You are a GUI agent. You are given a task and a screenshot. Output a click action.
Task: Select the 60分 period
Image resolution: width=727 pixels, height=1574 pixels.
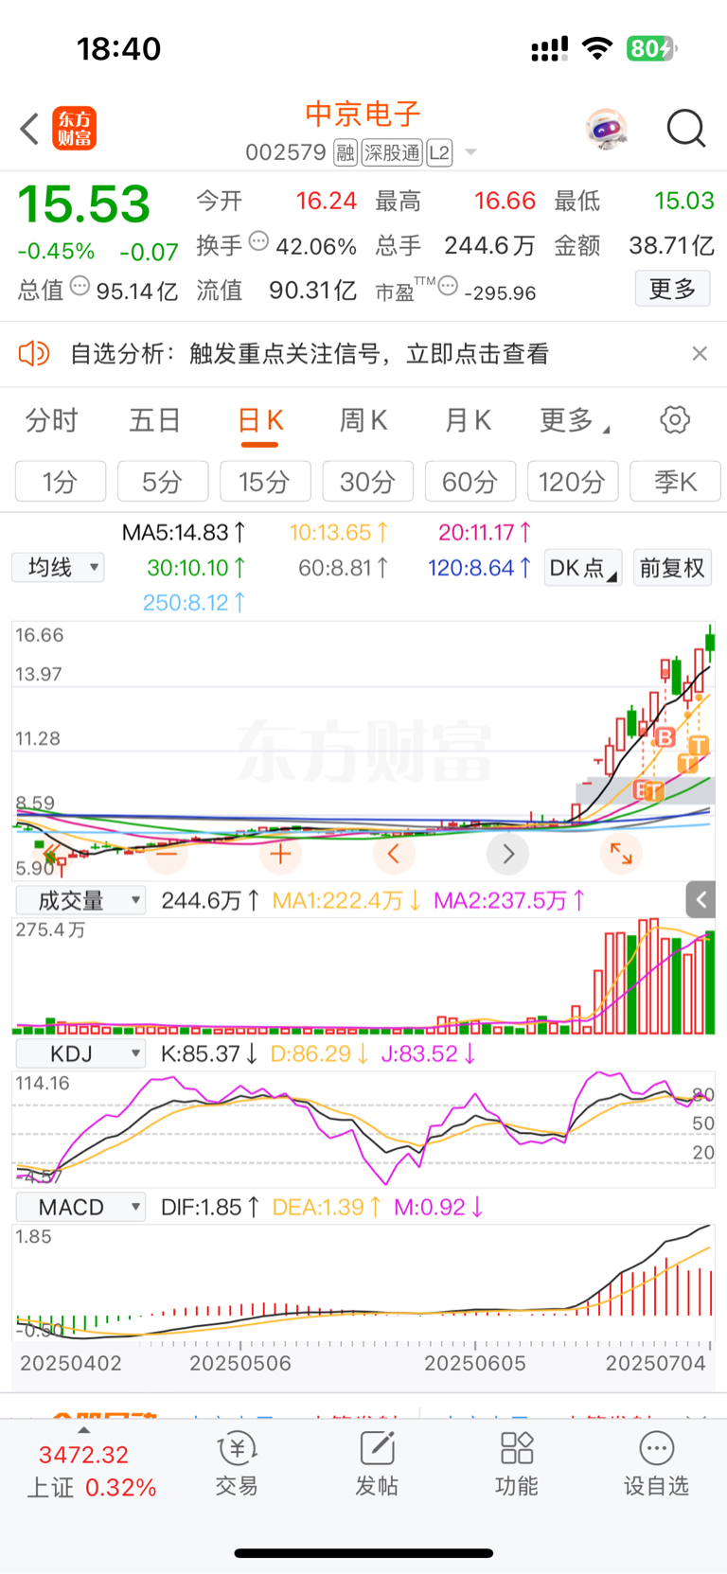(470, 482)
